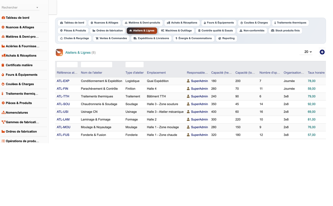Switch to the Traitements thermiques top tab
333x206 pixels.
coord(290,23)
